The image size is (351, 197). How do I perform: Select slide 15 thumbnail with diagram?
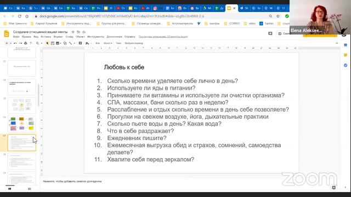pyautogui.click(x=22, y=106)
